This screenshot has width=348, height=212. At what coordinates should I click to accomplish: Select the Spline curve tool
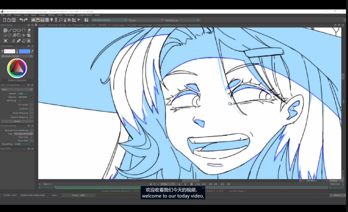(24, 30)
